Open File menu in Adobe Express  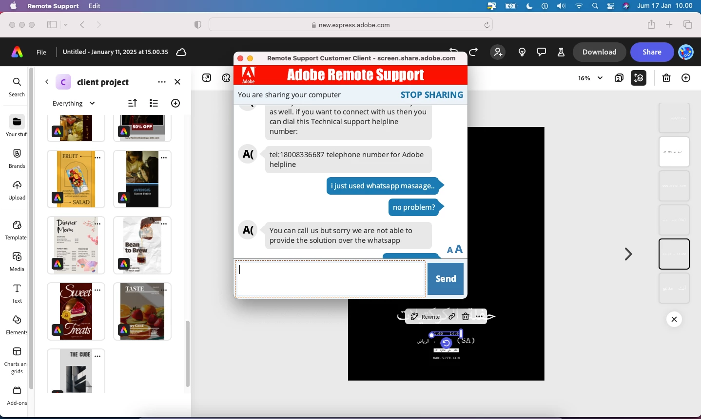[41, 52]
